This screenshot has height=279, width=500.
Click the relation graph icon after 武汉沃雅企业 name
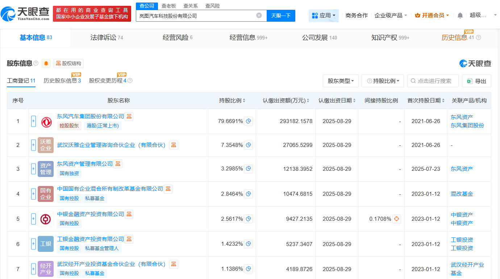tap(174, 145)
